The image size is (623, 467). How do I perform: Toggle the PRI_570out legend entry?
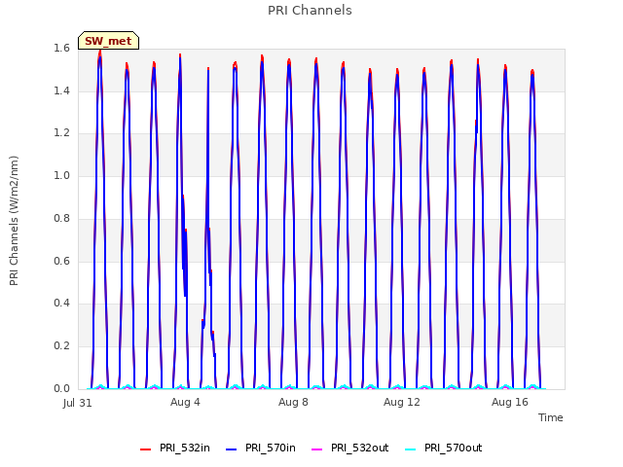click(443, 449)
